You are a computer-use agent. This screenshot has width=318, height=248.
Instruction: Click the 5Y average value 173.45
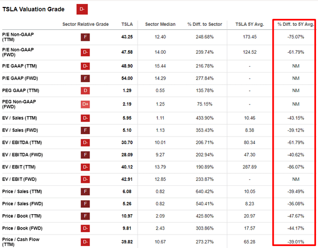tap(249, 37)
